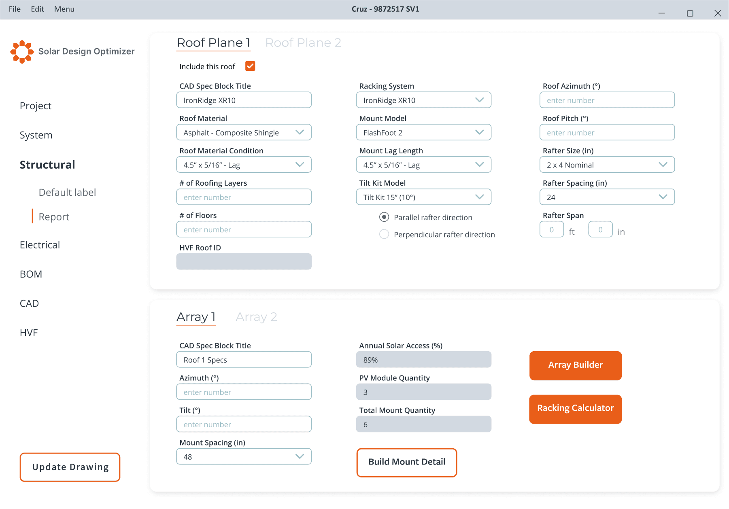Open the Tilt Kit Model dropdown
Image resolution: width=729 pixels, height=509 pixels.
(x=423, y=197)
